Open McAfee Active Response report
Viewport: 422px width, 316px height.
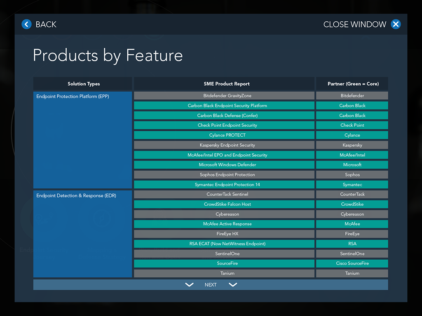click(x=224, y=224)
